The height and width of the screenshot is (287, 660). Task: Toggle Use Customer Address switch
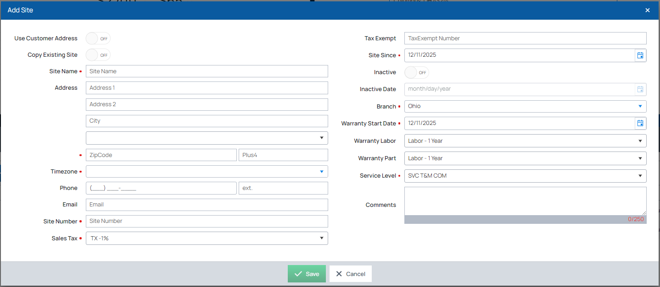[x=98, y=38]
